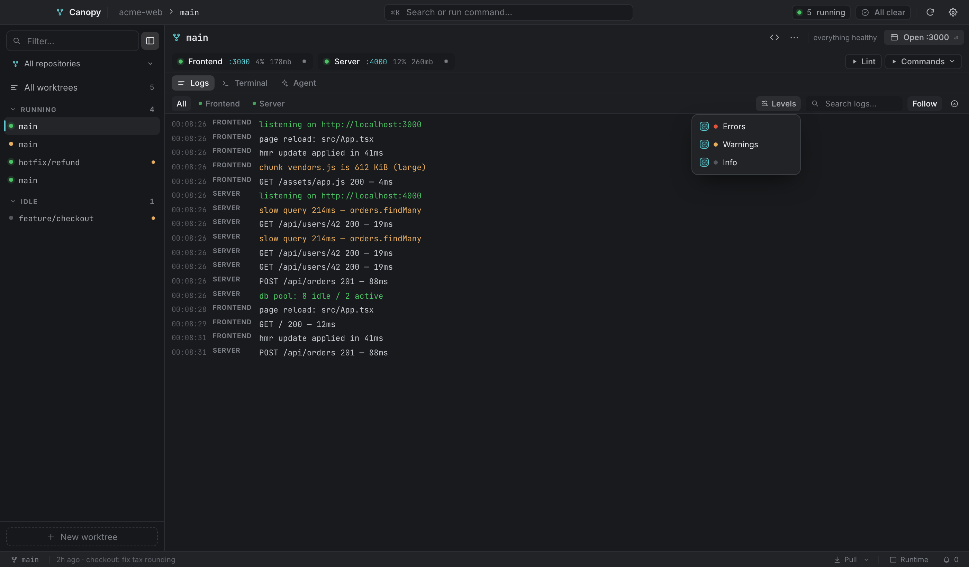Select All worktrees in sidebar
This screenshot has width=969, height=567.
pos(83,87)
